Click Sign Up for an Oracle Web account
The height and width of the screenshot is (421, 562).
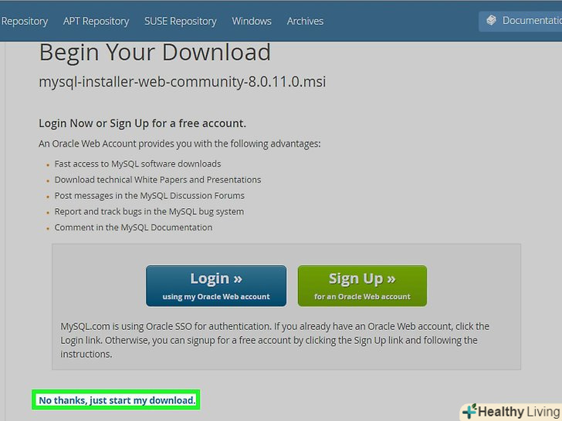(362, 285)
